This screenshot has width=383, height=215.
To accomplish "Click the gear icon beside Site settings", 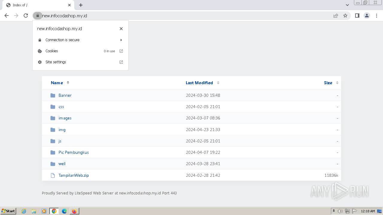I will pyautogui.click(x=40, y=62).
